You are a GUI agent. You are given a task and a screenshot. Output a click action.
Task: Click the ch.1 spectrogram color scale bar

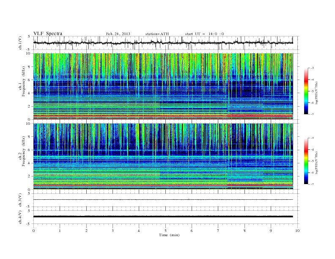(306, 91)
